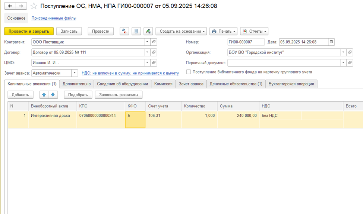Show Дт/Кт document postings icon
363x214 pixels.
coord(124,31)
